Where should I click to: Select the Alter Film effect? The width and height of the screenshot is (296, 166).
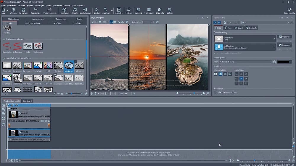coord(48,78)
